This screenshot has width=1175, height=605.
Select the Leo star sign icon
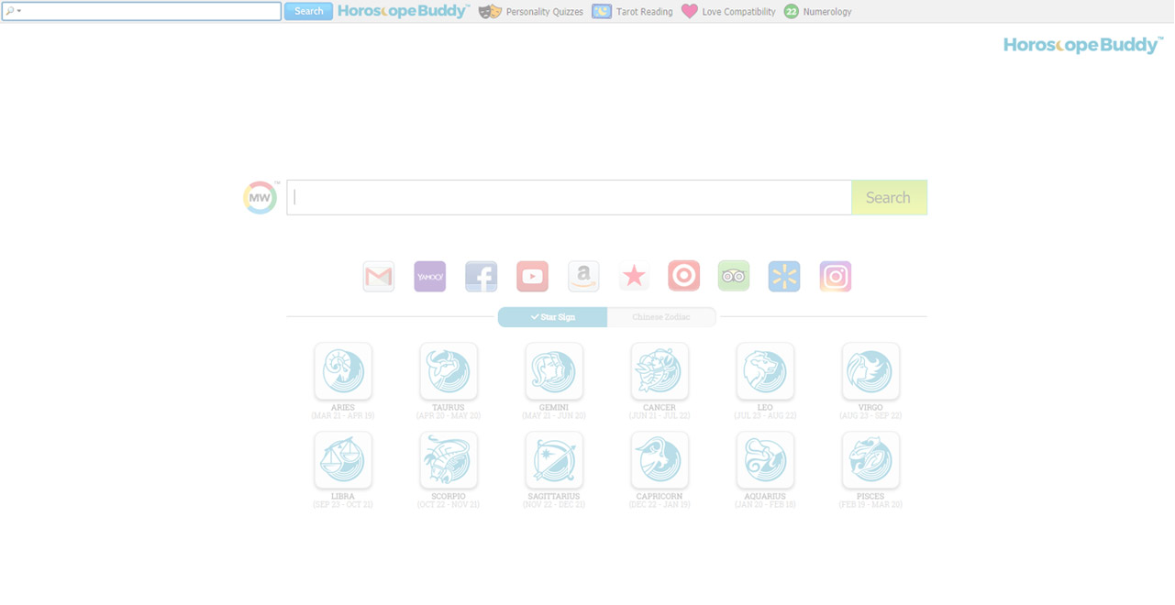(765, 371)
